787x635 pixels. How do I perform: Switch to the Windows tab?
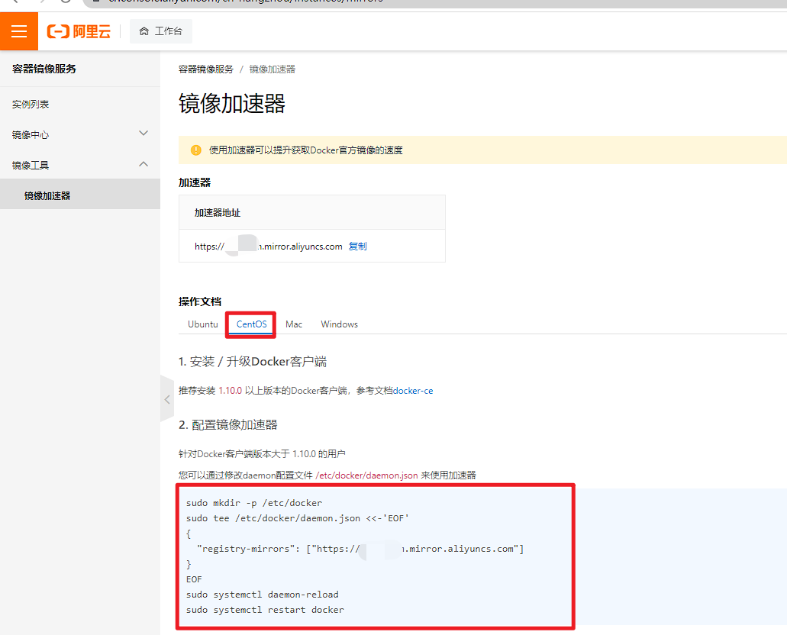coord(339,324)
